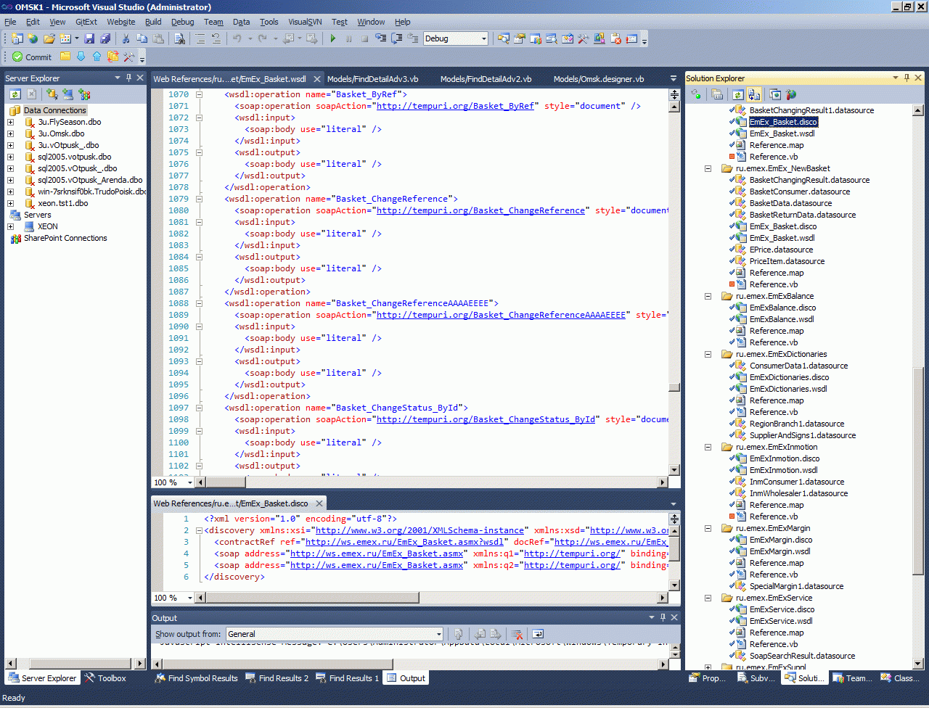Click the Start Debugging play icon
This screenshot has width=929, height=708.
point(332,38)
